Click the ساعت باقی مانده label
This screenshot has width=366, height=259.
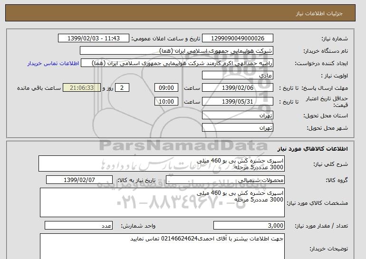(x=39, y=88)
